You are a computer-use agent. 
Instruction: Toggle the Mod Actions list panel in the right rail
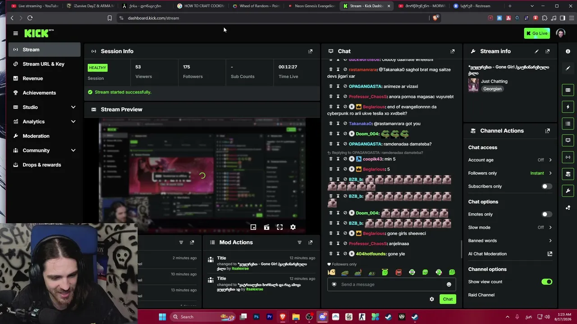coord(568,124)
